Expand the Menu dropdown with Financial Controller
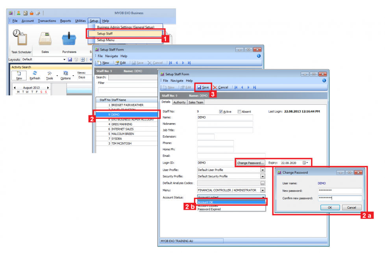The width and height of the screenshot is (385, 253). (263, 190)
